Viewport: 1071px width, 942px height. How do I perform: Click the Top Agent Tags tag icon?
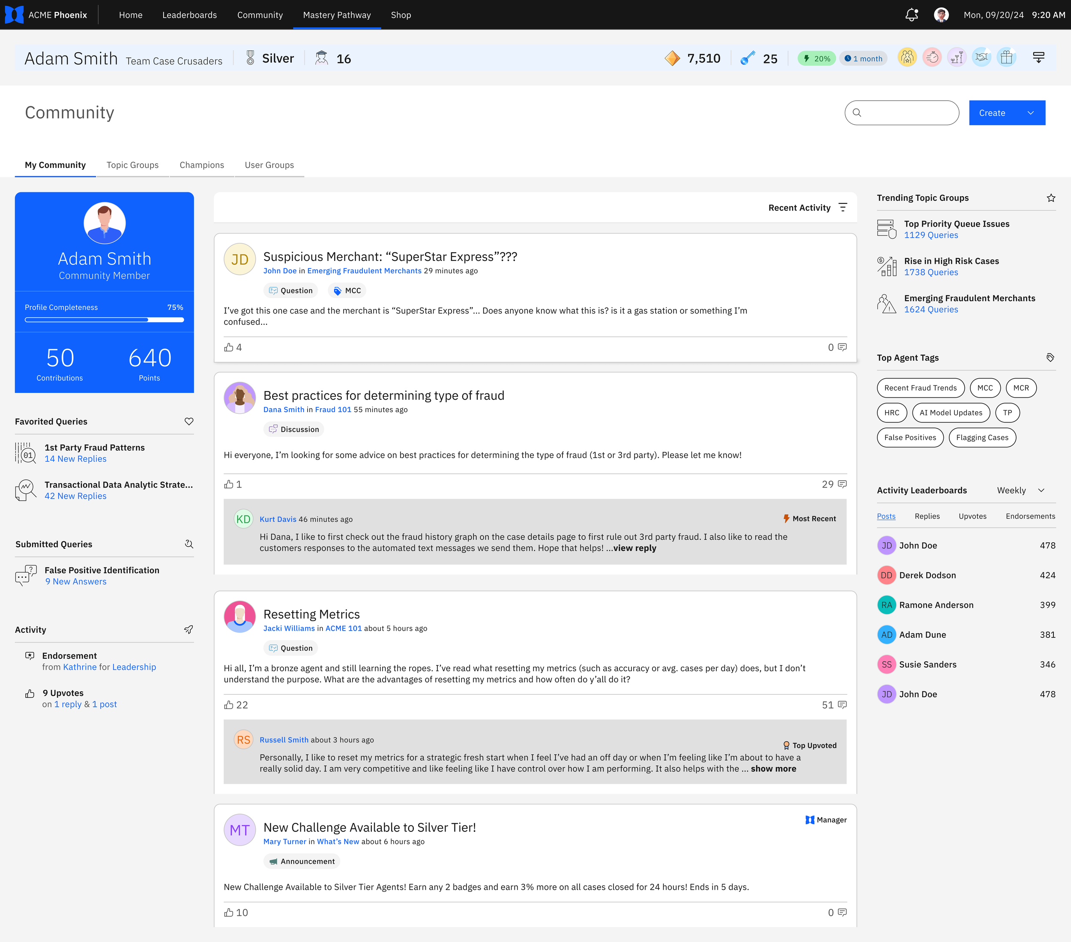[x=1050, y=357]
